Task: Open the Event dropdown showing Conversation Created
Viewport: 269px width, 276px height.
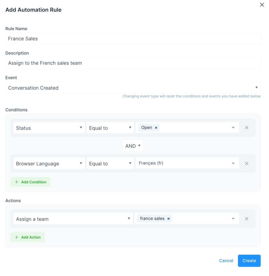Action: point(133,88)
